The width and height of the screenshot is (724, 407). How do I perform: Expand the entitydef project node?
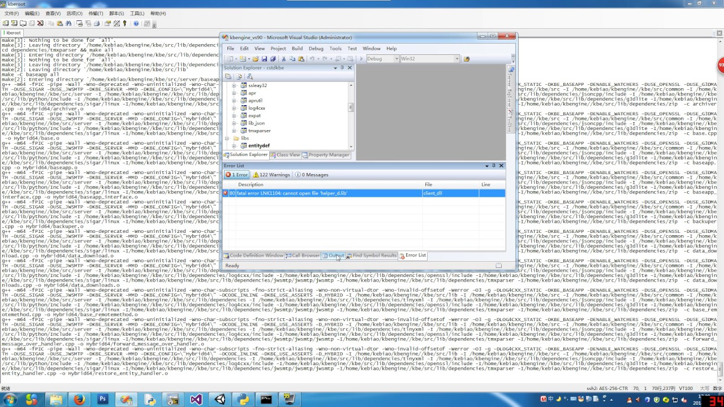(234, 146)
